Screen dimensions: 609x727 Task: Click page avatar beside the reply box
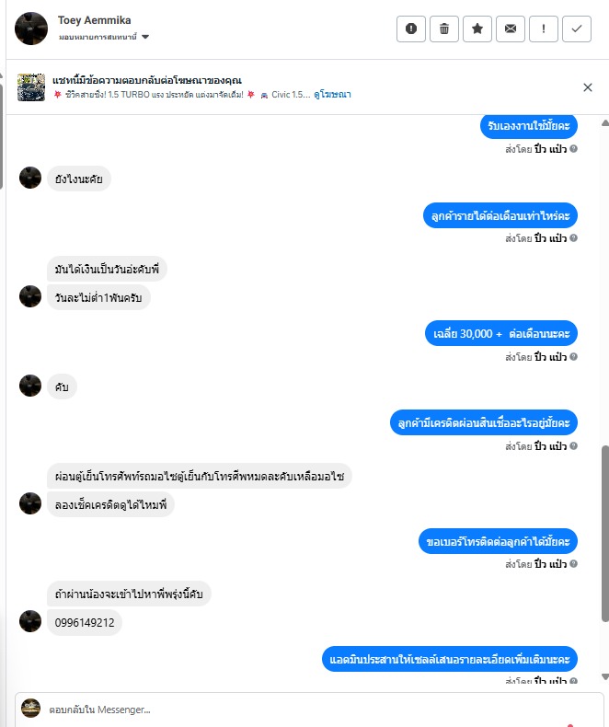(x=31, y=708)
